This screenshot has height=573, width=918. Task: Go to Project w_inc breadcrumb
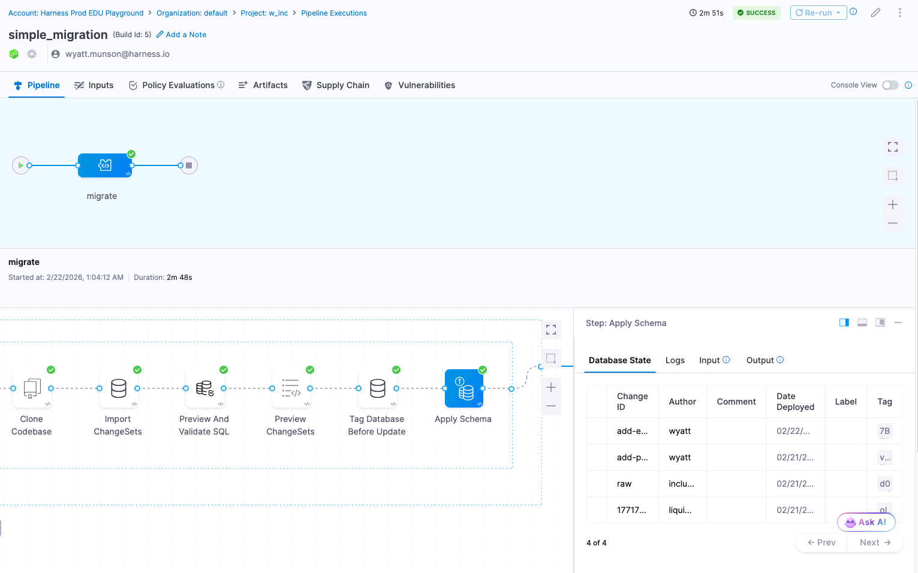coord(264,13)
